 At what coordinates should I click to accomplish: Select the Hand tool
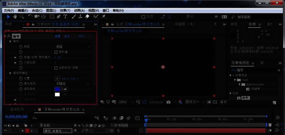(15, 17)
